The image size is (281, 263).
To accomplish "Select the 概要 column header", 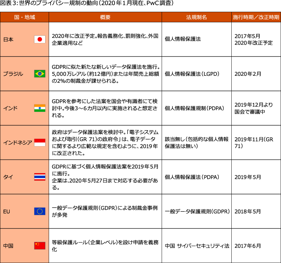I will [105, 17].
